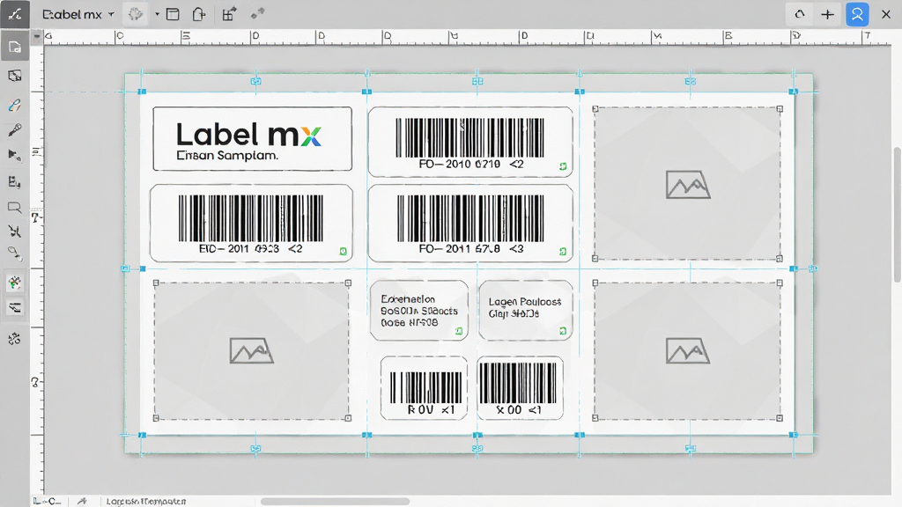Select the speech bubble comment tool

(15, 208)
